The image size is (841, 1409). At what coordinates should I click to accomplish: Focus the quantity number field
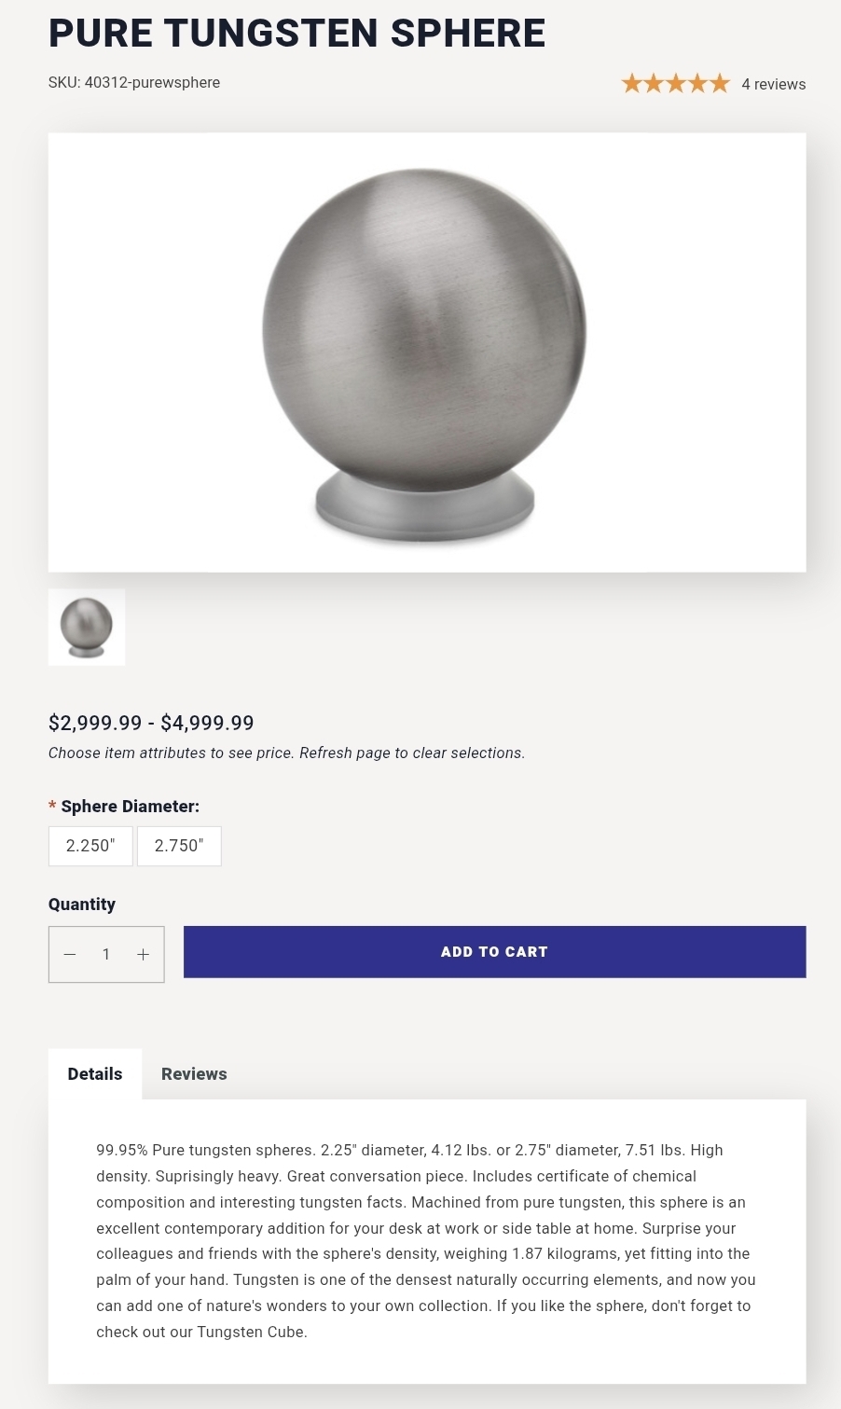[x=106, y=954]
